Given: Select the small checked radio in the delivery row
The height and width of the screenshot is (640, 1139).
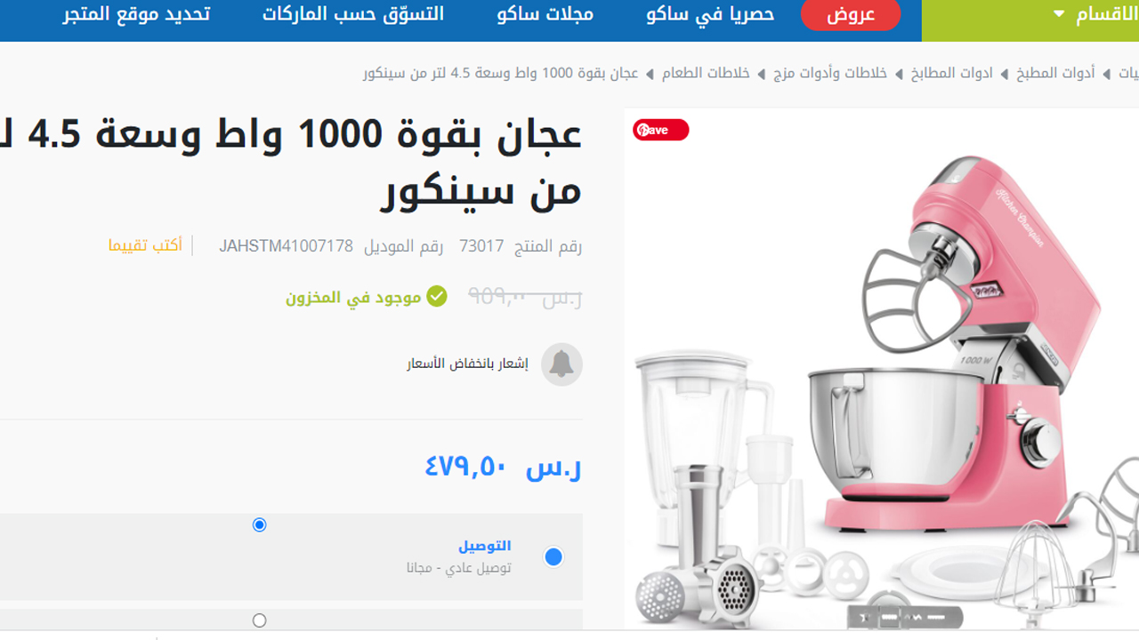Looking at the screenshot, I should click(x=259, y=525).
